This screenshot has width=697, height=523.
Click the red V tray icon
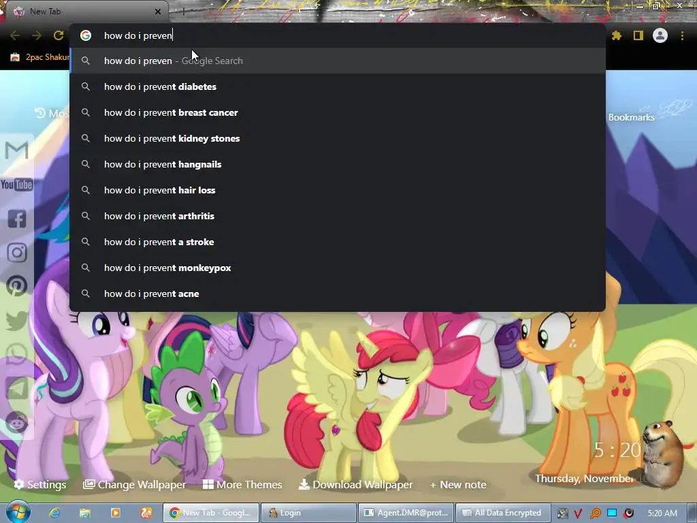click(578, 513)
